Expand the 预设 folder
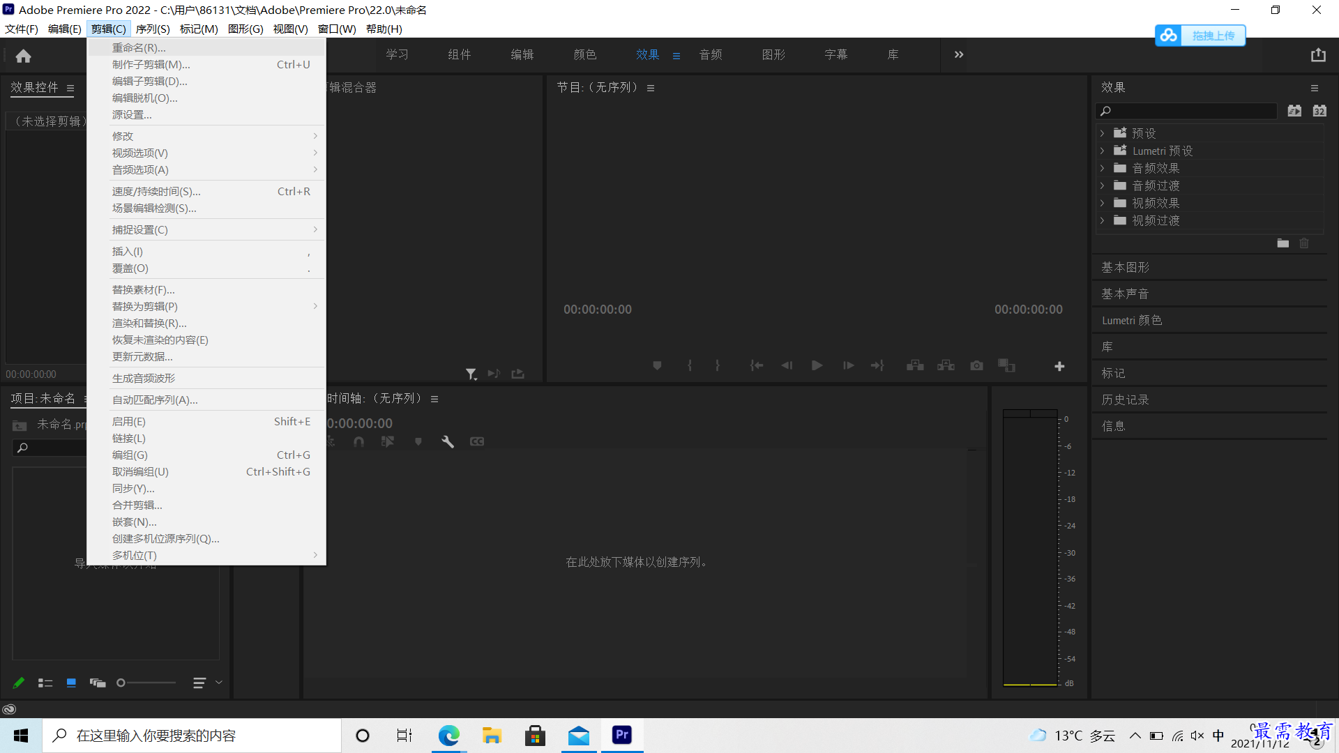The image size is (1339, 753). [1102, 133]
